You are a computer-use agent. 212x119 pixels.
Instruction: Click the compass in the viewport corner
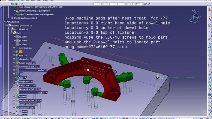194,16
